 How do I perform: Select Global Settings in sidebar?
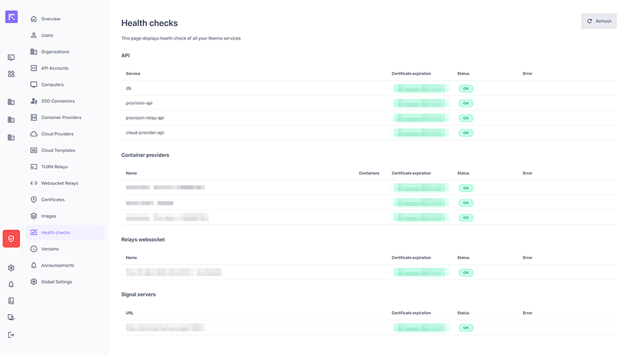pos(56,282)
